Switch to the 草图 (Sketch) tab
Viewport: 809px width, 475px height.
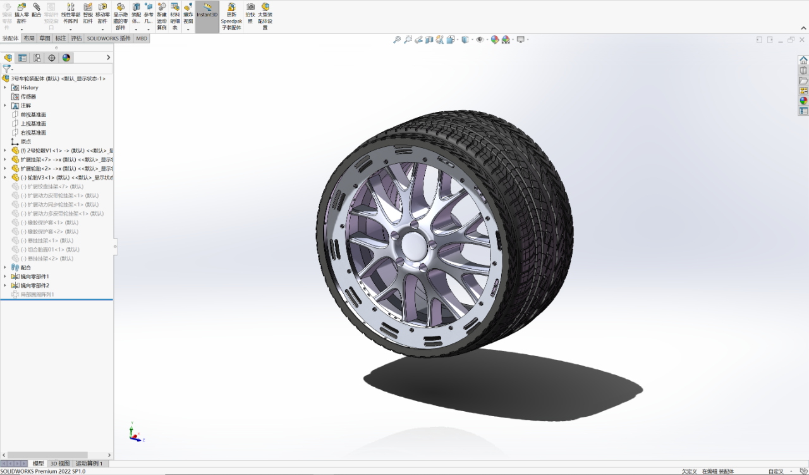[45, 39]
